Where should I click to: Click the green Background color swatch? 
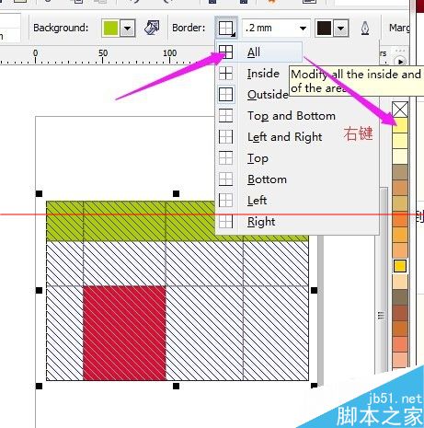[110, 29]
